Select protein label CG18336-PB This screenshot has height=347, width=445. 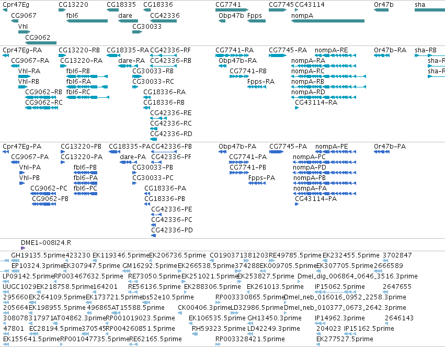[165, 199]
